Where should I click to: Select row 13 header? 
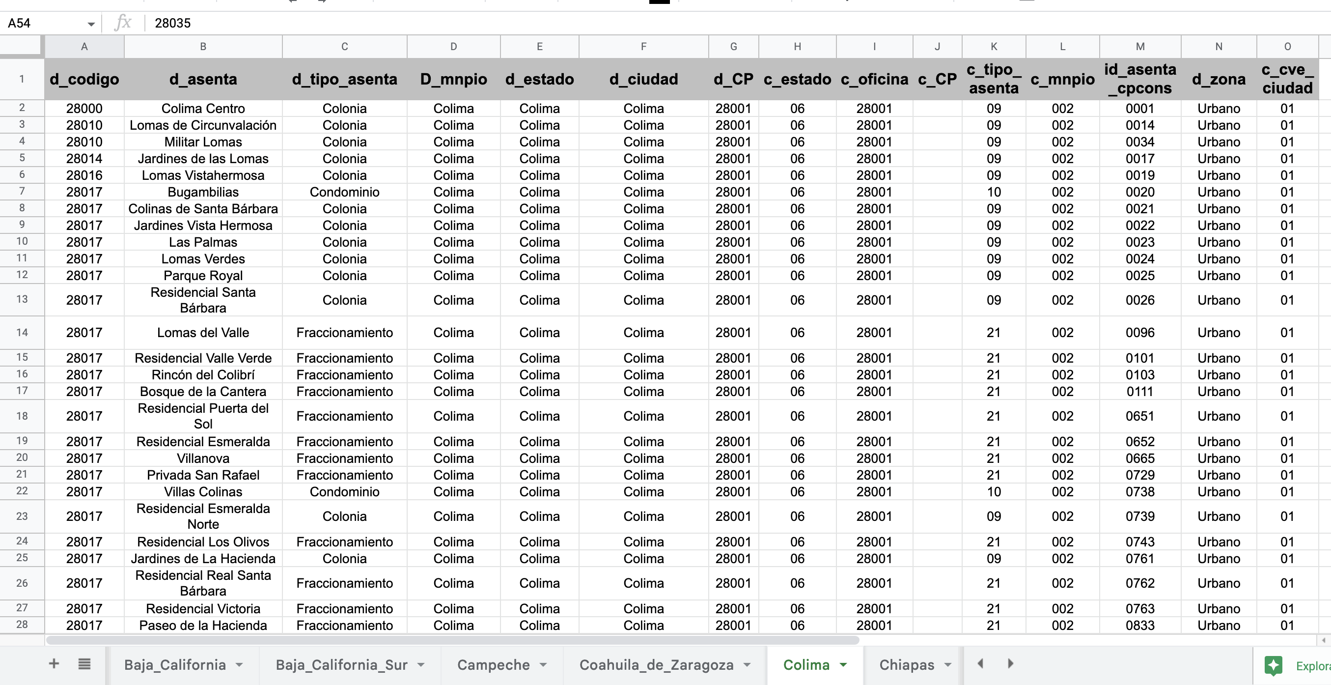click(22, 299)
